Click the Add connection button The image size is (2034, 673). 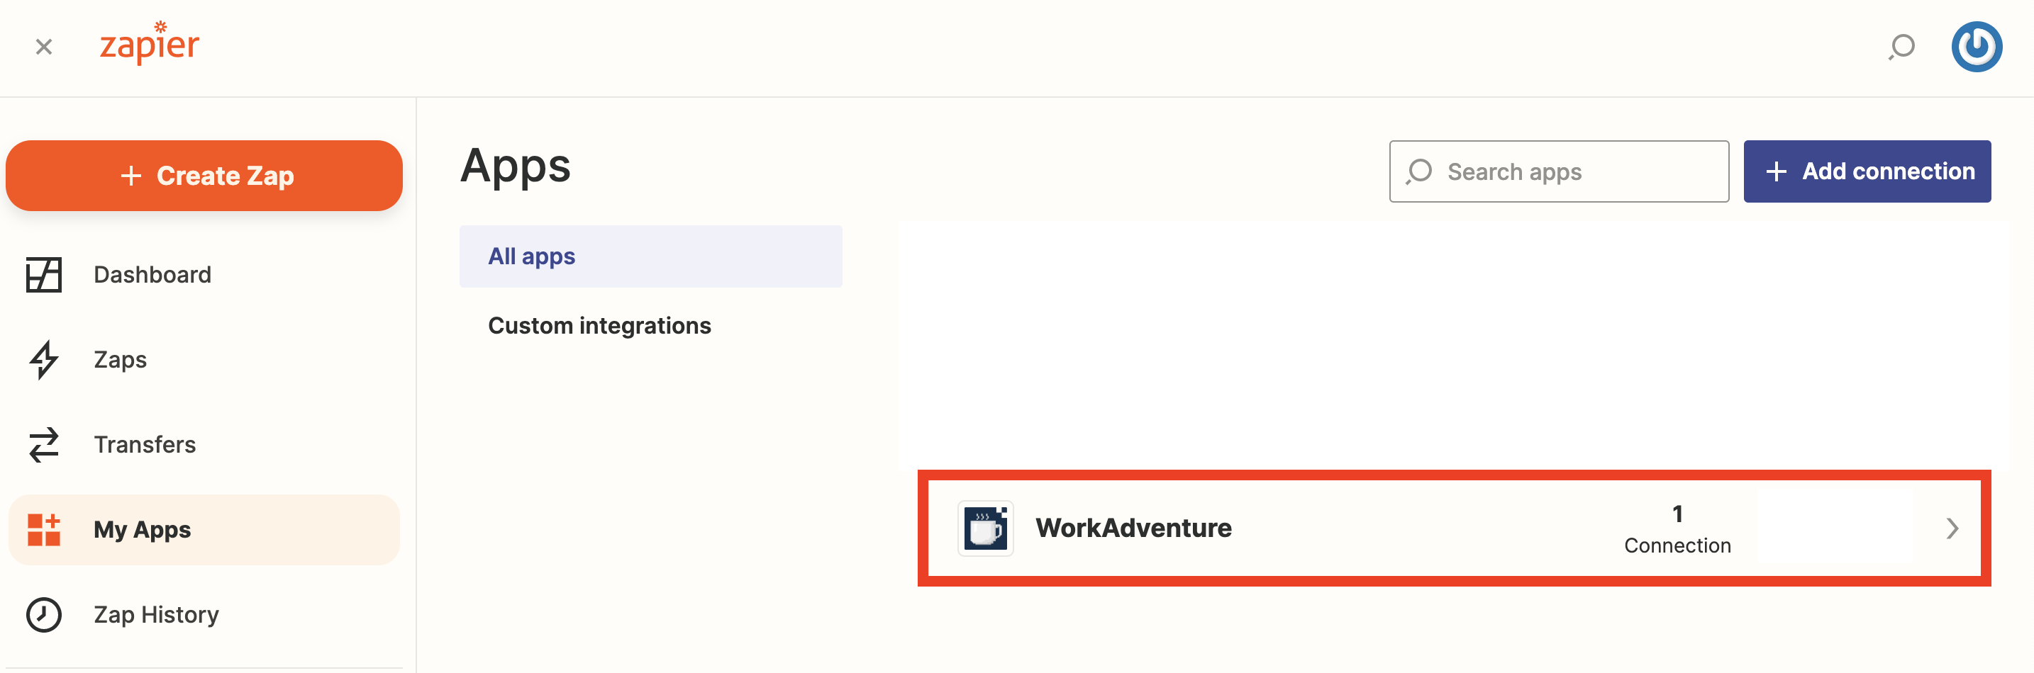(1867, 171)
